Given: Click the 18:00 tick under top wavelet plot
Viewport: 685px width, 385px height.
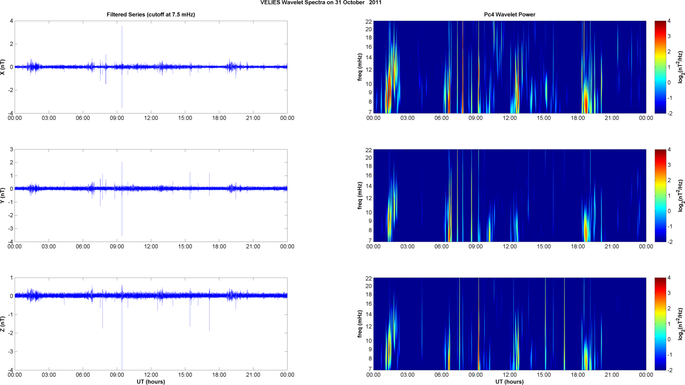Looking at the screenshot, I should coord(578,118).
